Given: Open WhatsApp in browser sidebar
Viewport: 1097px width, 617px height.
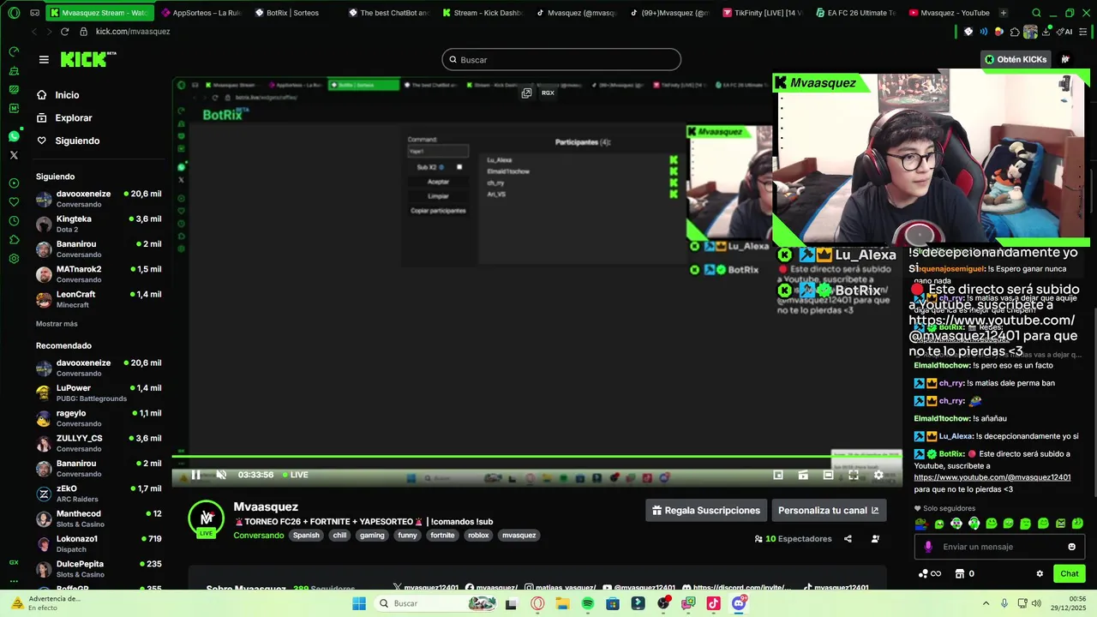Looking at the screenshot, I should pyautogui.click(x=14, y=136).
